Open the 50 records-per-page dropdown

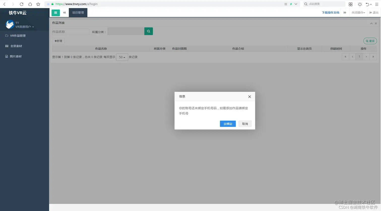coord(122,57)
